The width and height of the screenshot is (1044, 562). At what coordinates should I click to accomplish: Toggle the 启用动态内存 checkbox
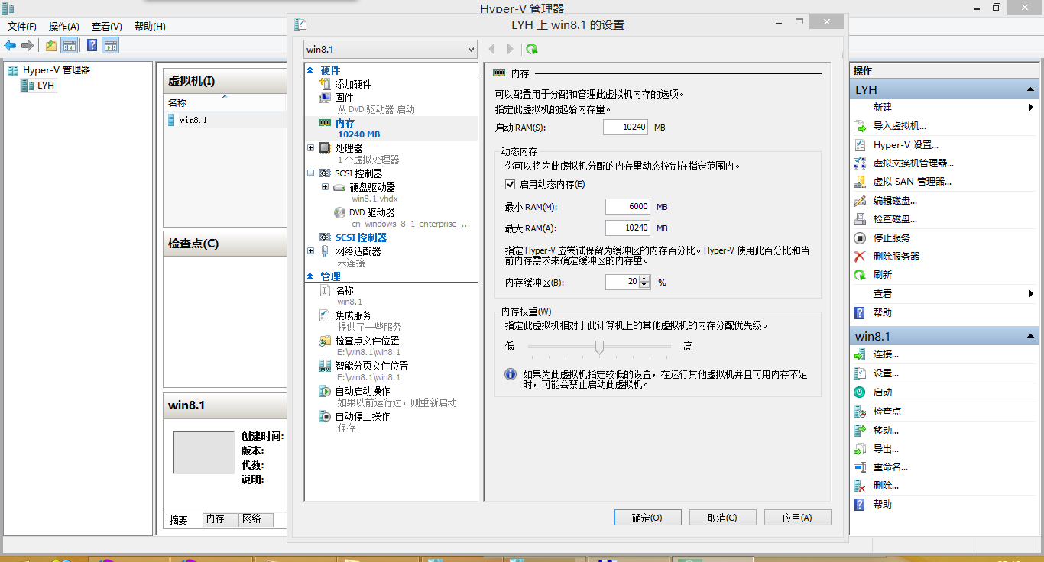[x=511, y=184]
